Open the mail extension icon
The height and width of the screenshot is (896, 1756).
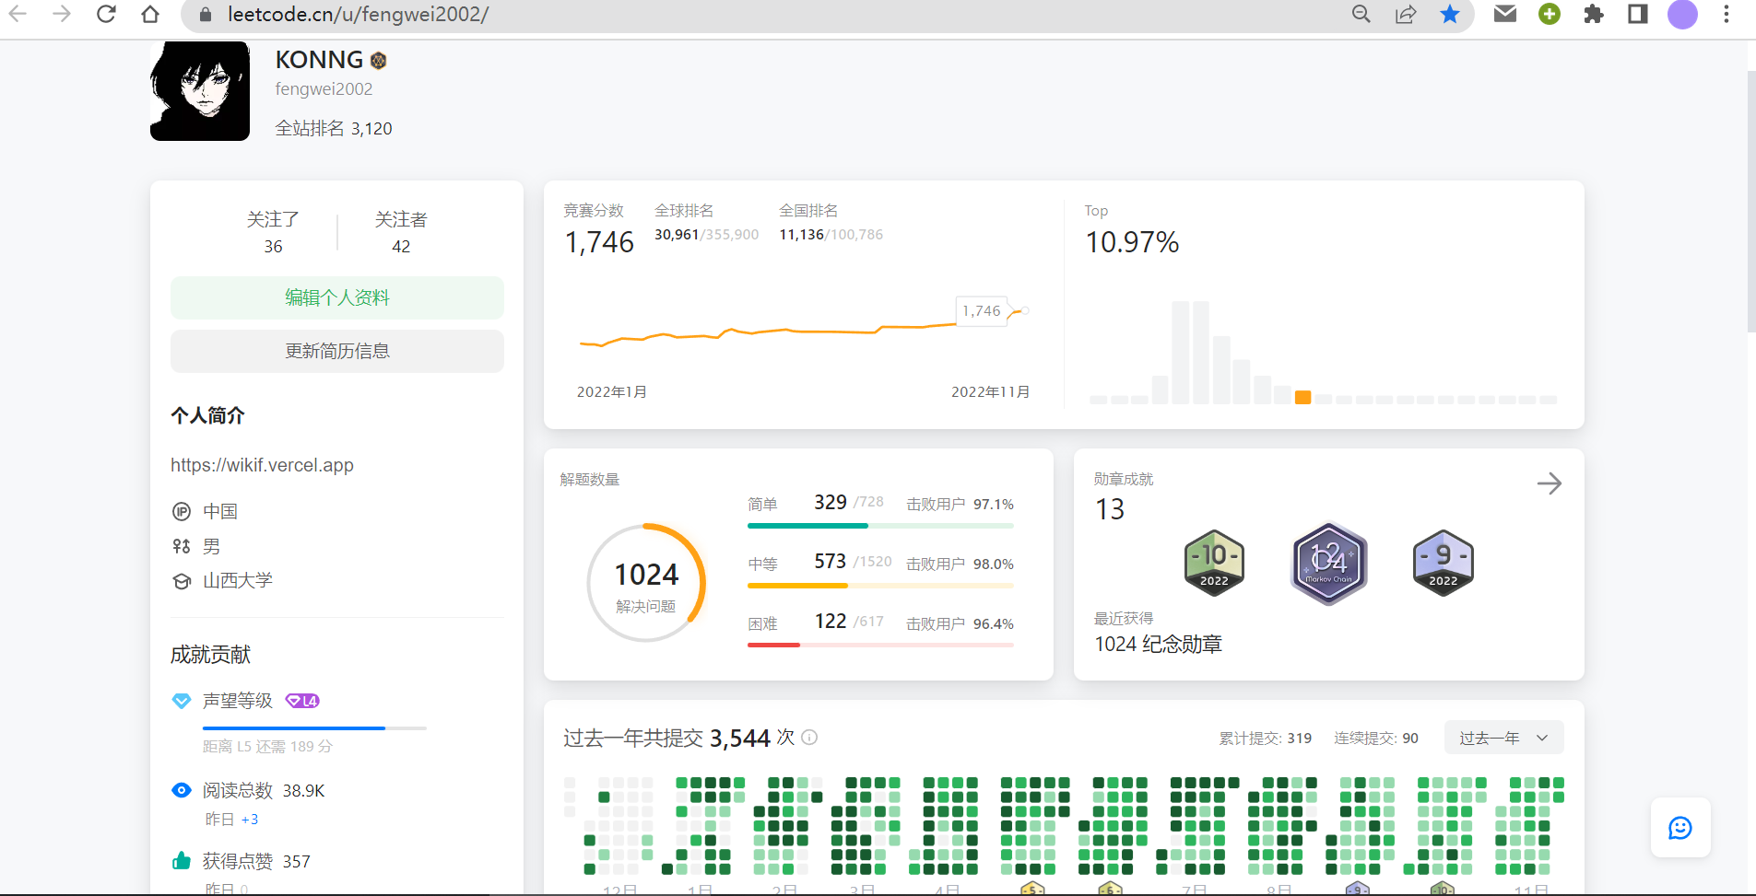tap(1505, 14)
